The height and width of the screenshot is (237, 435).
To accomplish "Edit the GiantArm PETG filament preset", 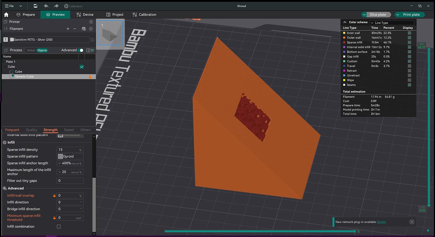I will click(x=92, y=40).
